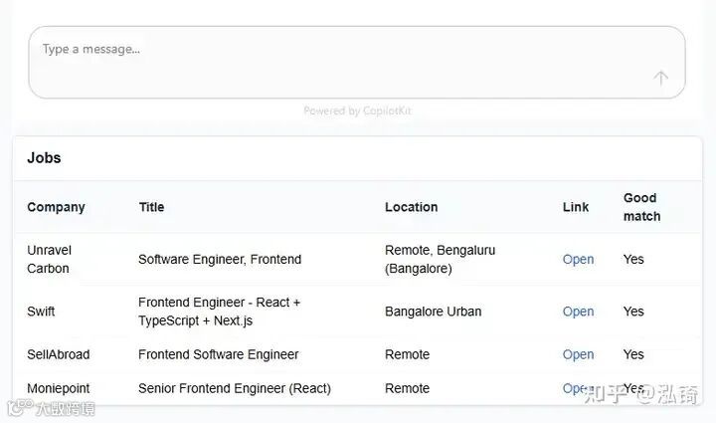The height and width of the screenshot is (423, 716).
Task: Select the Swift company cell
Action: [41, 312]
